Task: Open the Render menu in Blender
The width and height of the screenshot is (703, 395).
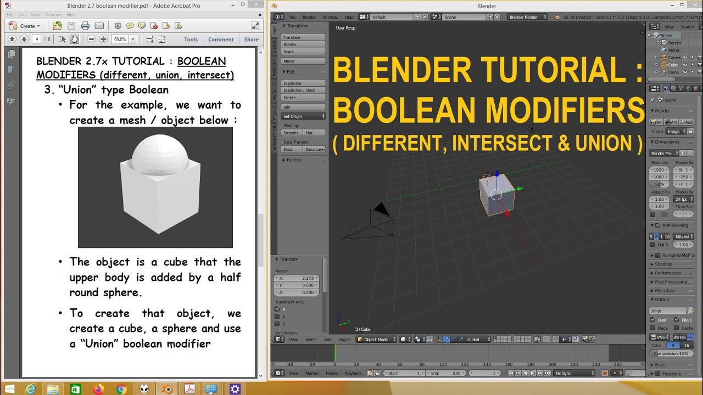Action: coord(309,17)
